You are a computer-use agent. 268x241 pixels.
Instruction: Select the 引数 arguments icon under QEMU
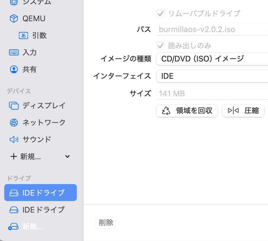click(23, 35)
